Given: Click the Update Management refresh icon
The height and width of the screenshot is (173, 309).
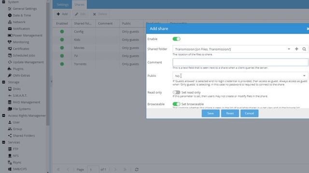Looking at the screenshot, I should 10,62.
